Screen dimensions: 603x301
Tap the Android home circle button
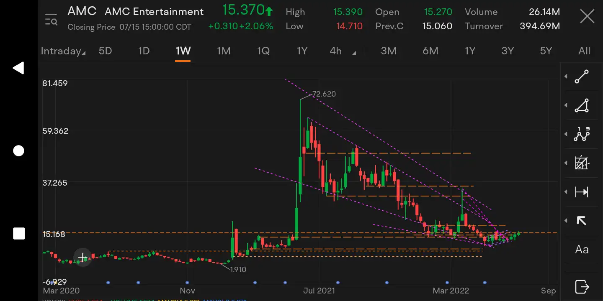click(18, 151)
